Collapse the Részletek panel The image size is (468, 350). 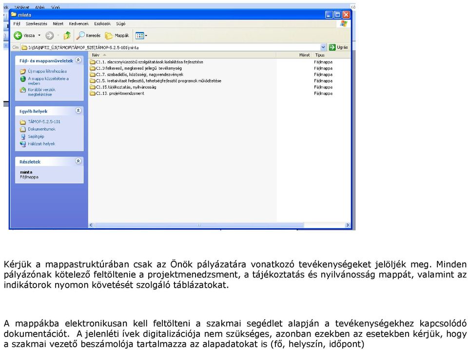(x=78, y=161)
